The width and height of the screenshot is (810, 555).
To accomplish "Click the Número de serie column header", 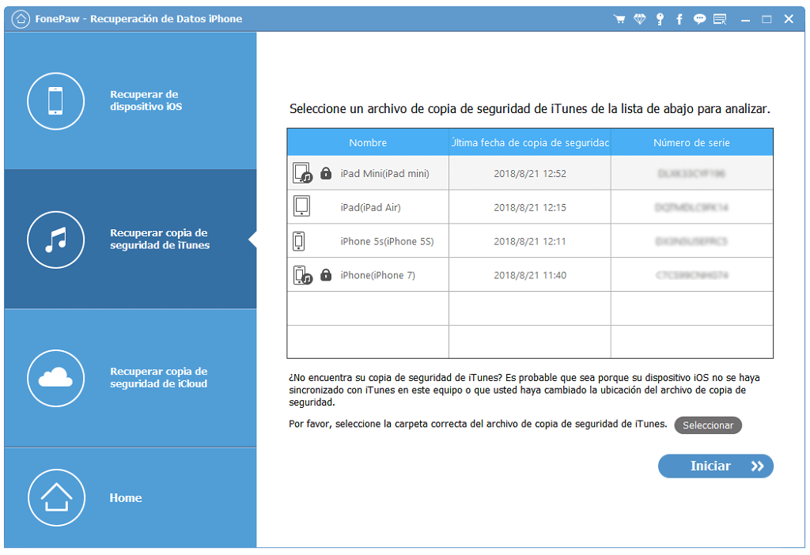I will point(691,142).
